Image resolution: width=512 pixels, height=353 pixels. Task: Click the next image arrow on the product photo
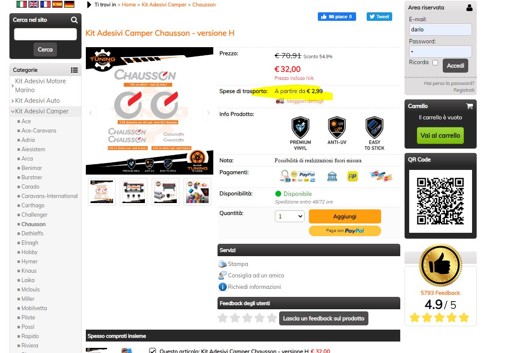coord(208,113)
